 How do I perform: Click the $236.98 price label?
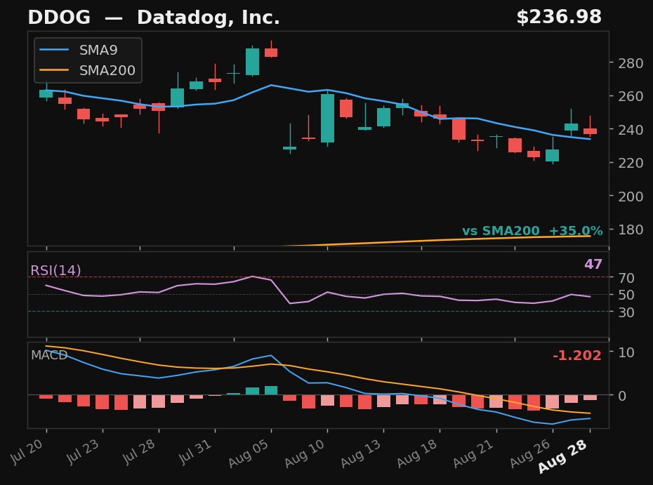click(x=559, y=18)
